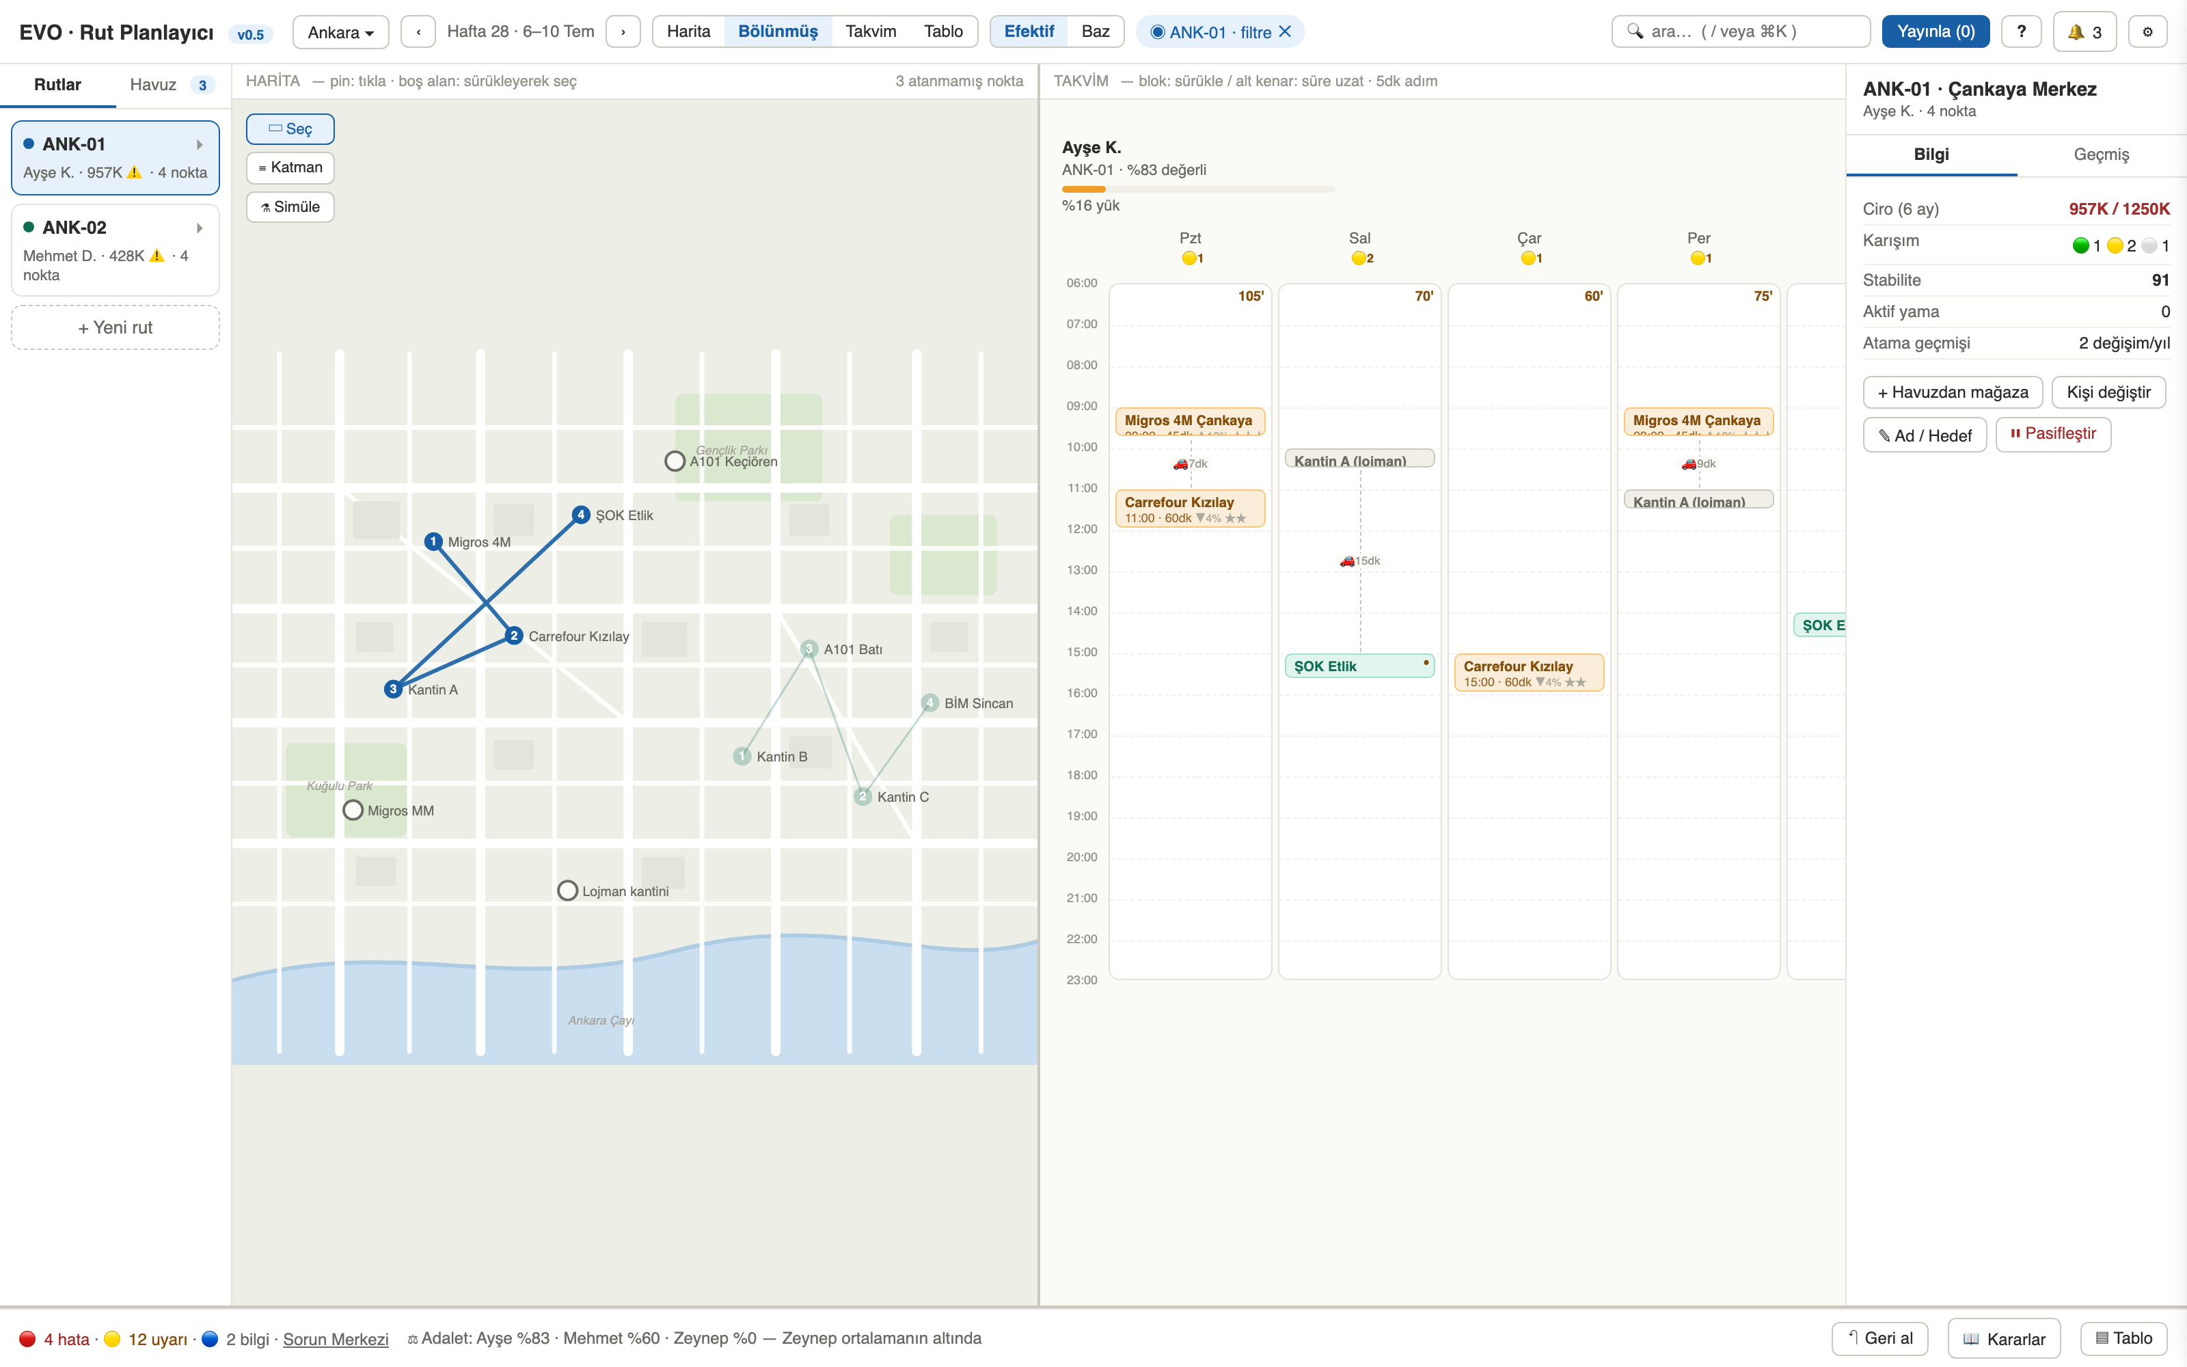
Task: Click car travel marker 15dk on Tuesday
Action: [1359, 560]
